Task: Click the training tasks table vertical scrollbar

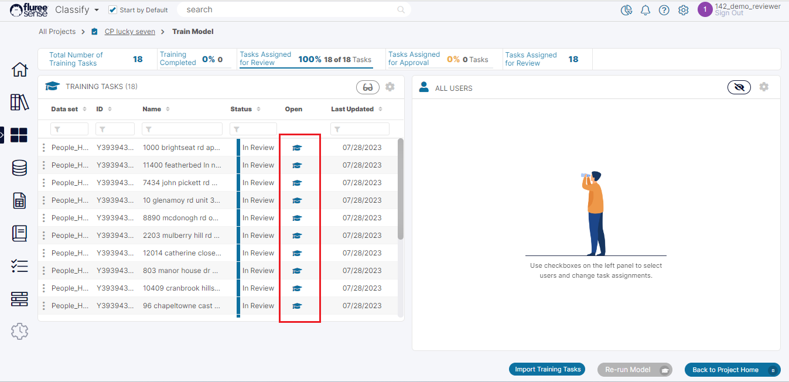Action: [x=401, y=187]
